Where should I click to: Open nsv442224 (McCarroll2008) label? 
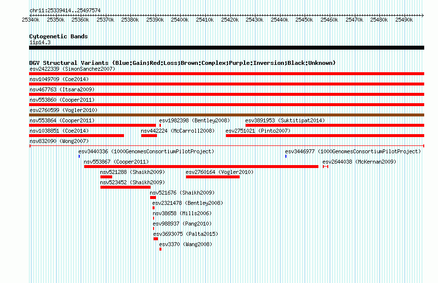point(178,131)
